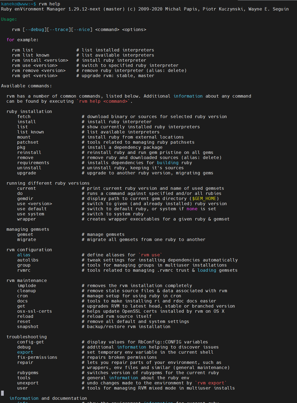Viewport: 297px width, 403px height.
Task: Click the 'kaneko@www' prompt text
Action: click(x=15, y=4)
